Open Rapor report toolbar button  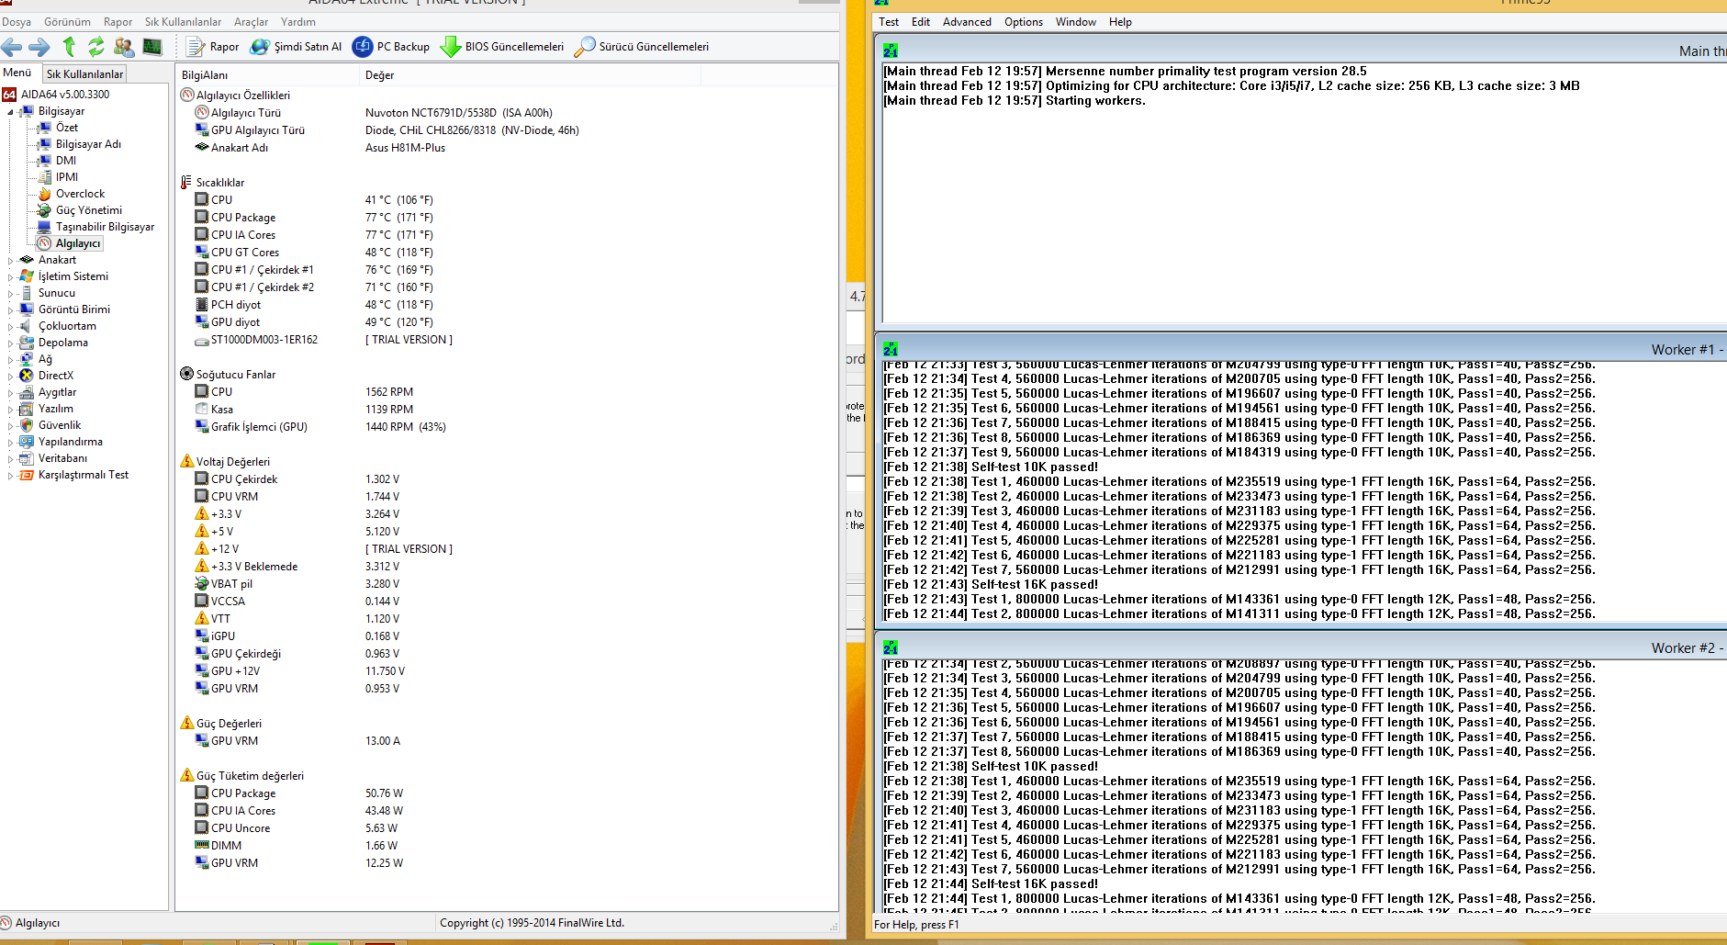(212, 47)
